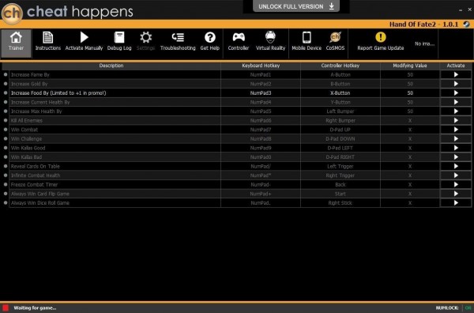This screenshot has width=474, height=313.
Task: Click the Keyboard Hotkey column header
Action: pyautogui.click(x=261, y=66)
